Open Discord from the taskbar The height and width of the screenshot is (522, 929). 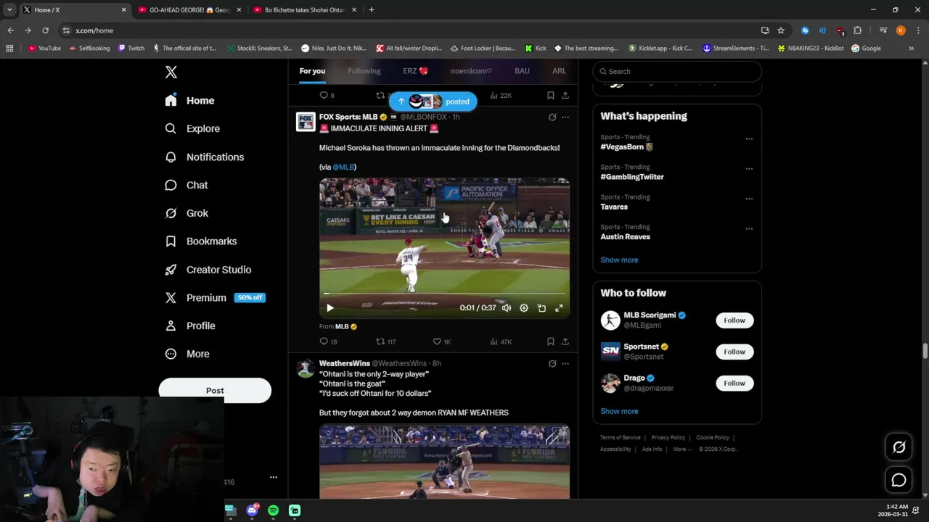252,510
